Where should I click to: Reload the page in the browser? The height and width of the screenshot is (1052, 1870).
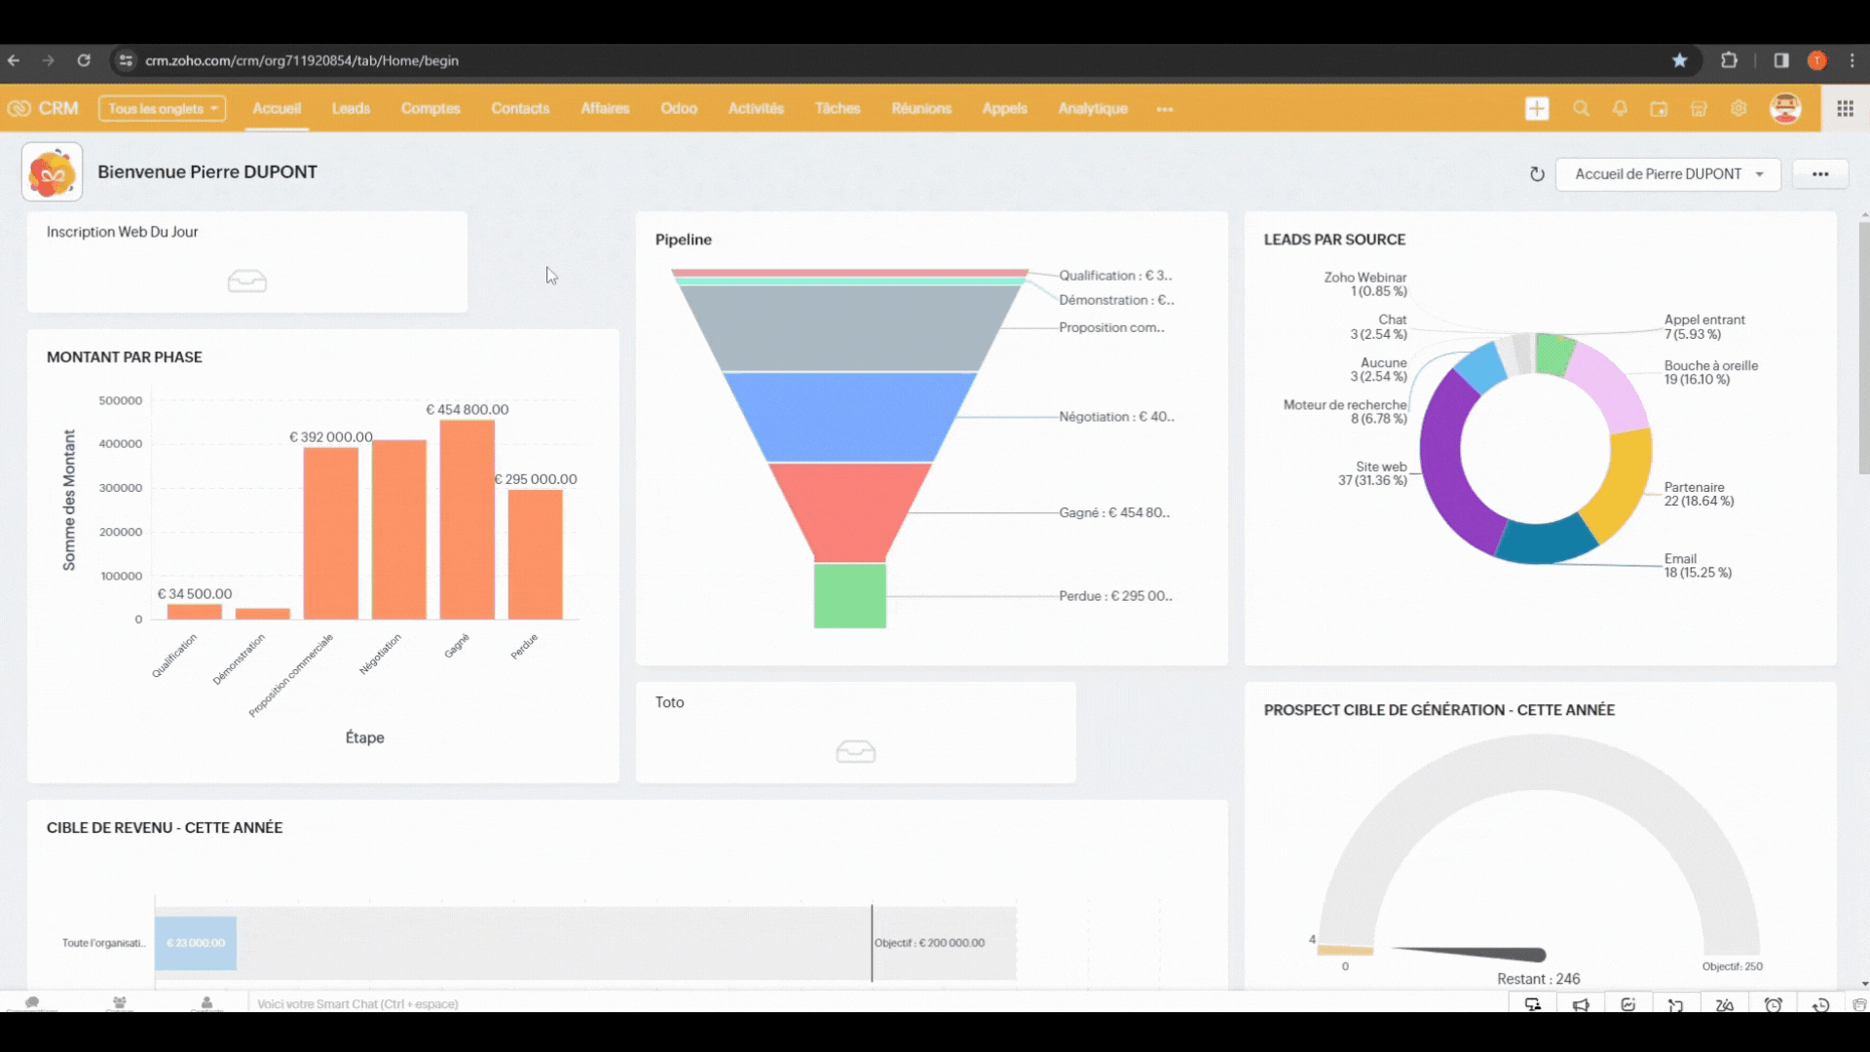click(84, 60)
